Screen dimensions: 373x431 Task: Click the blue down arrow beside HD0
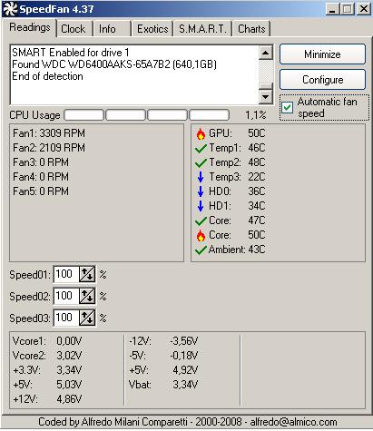coord(201,191)
